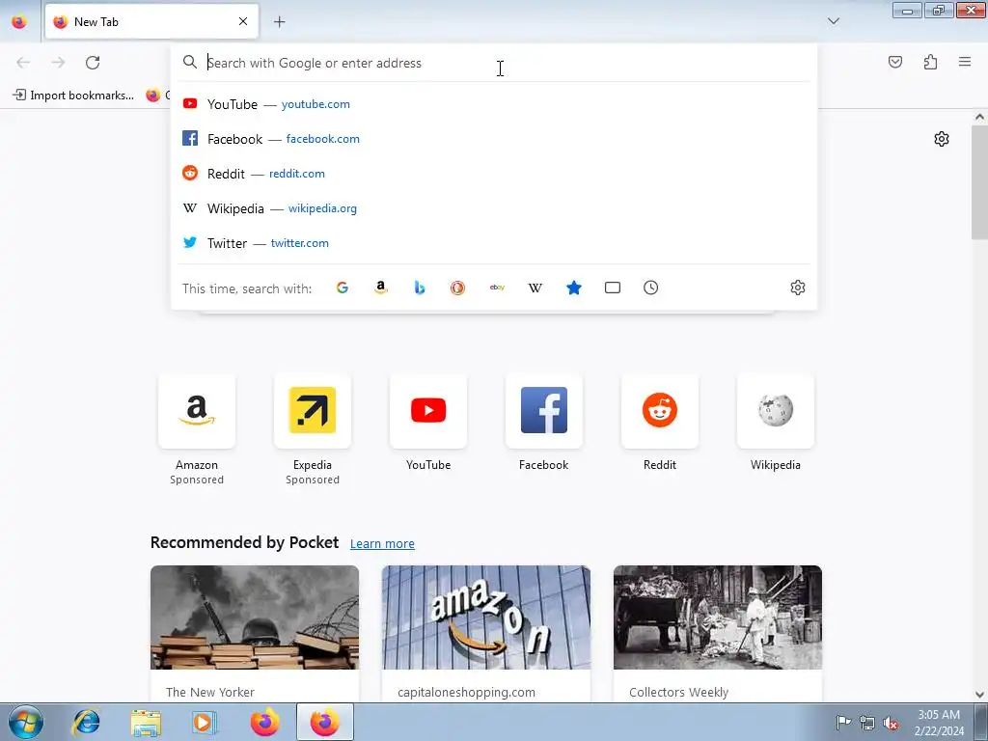Open Windows Media Player from taskbar
Image resolution: width=988 pixels, height=741 pixels.
pos(204,722)
